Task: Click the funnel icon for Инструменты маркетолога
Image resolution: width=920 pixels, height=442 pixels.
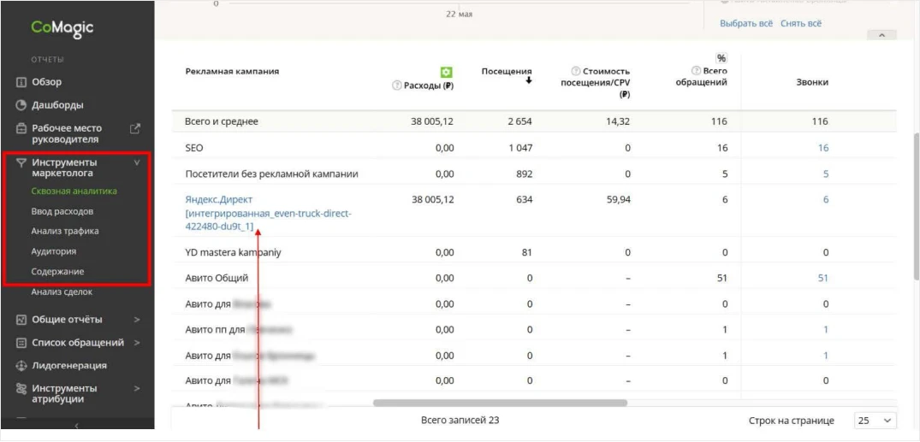Action: click(21, 162)
